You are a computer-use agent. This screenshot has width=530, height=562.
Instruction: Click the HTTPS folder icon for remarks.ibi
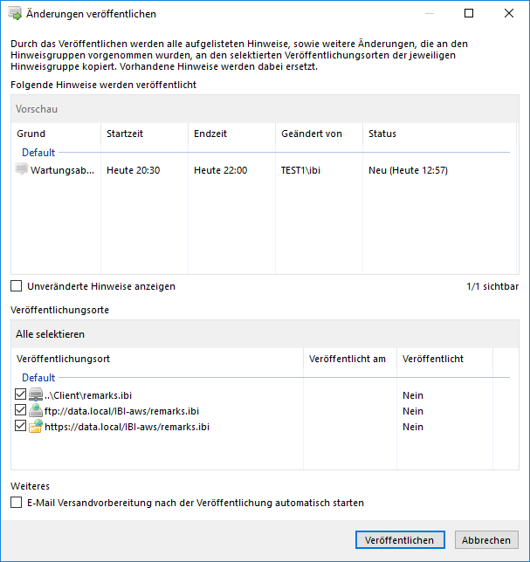tap(36, 427)
